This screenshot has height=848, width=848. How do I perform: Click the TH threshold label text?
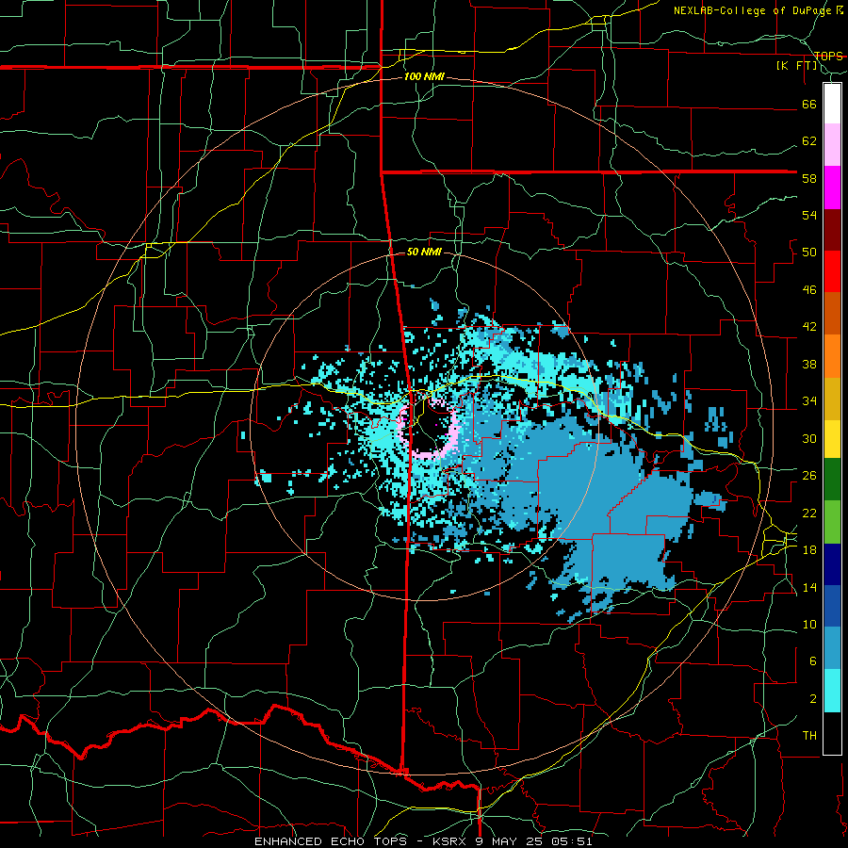tap(809, 736)
